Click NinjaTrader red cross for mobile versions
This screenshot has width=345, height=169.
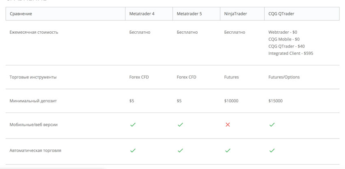click(228, 125)
